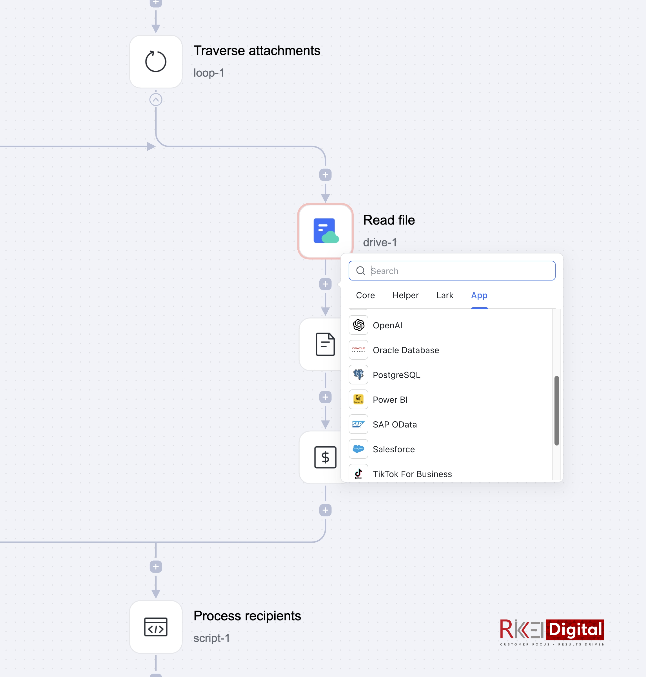The image size is (646, 677).
Task: Choose PostgreSQL from the app list
Action: (x=396, y=375)
